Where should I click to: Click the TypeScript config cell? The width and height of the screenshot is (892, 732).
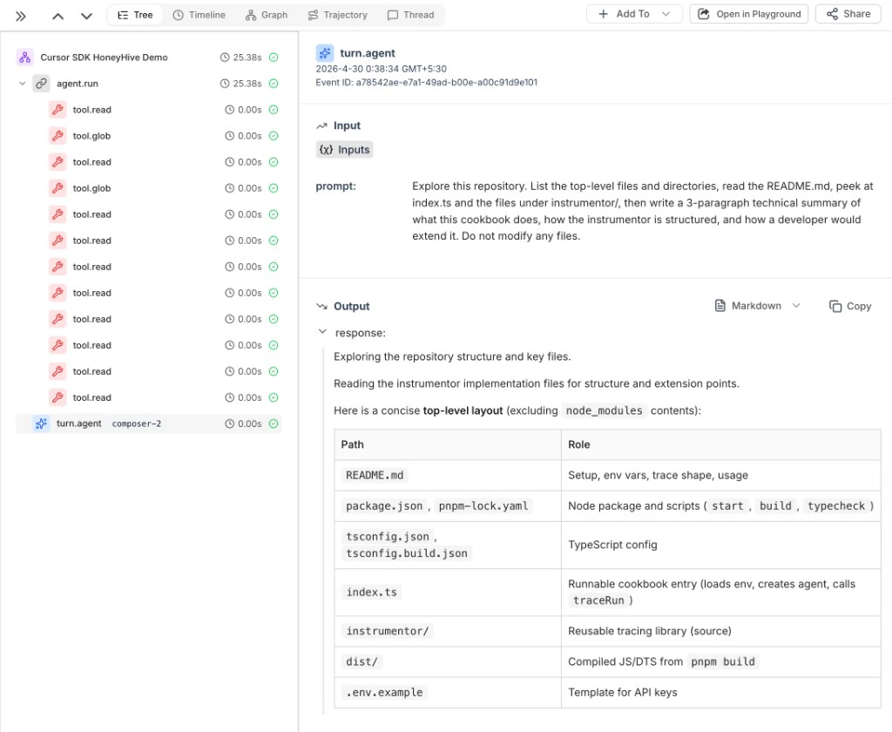pos(721,546)
